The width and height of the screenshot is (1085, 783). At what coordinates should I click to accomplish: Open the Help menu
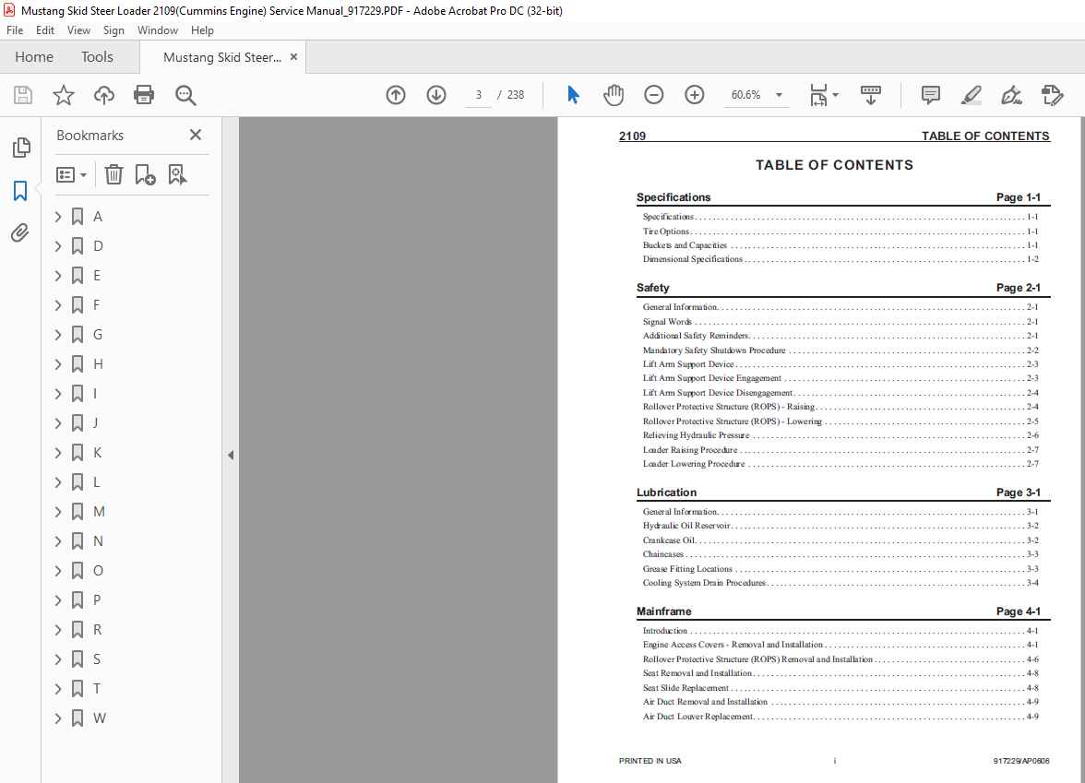[x=202, y=30]
